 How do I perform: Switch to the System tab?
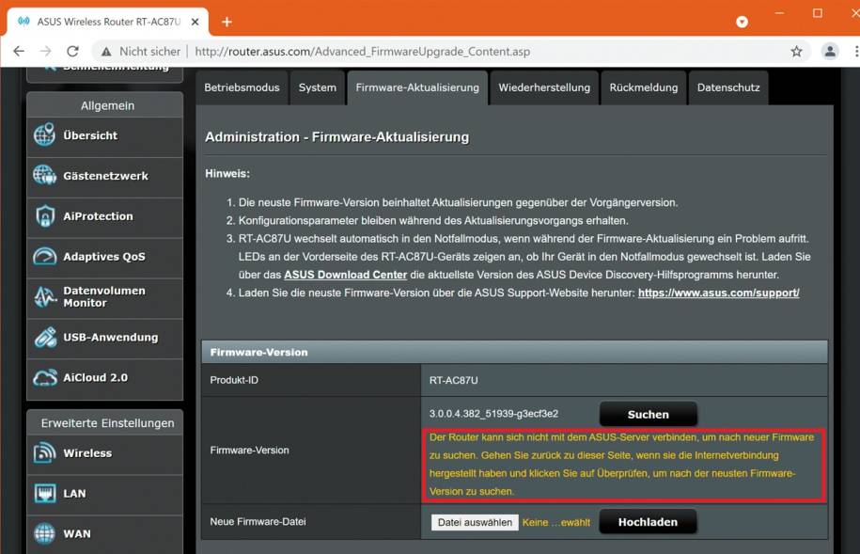318,87
